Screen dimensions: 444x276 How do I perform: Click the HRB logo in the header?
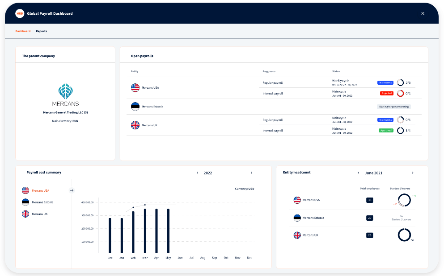19,13
